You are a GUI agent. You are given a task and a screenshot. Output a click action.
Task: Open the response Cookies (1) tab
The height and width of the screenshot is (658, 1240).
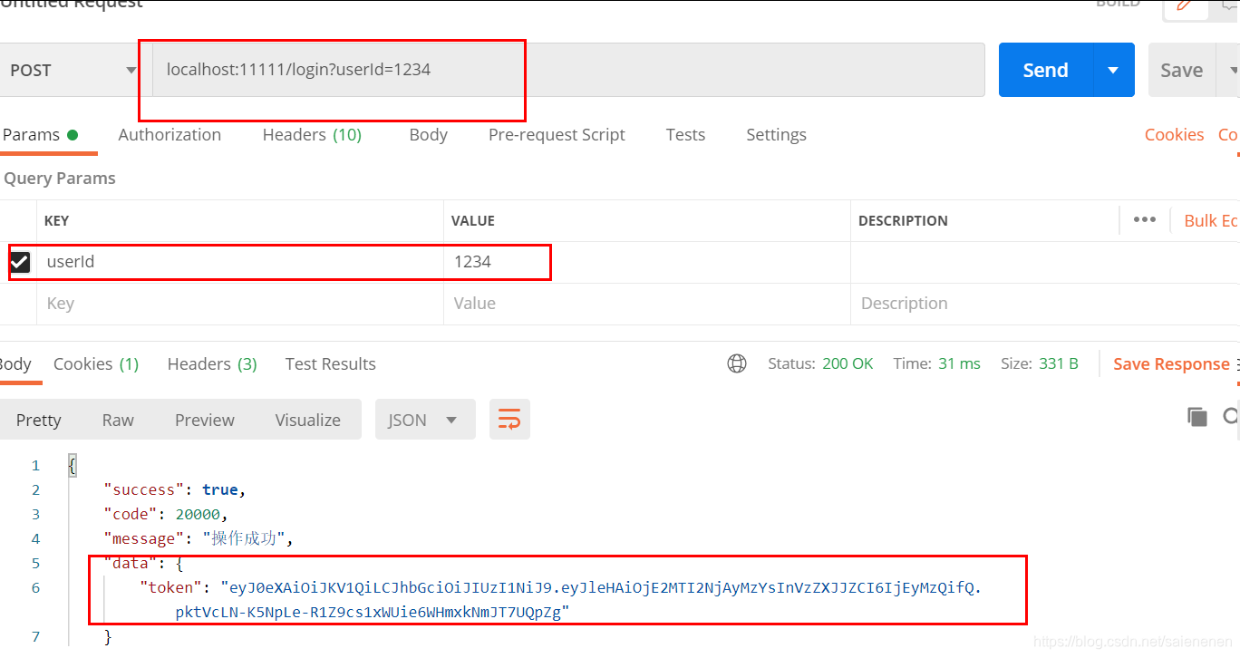96,364
